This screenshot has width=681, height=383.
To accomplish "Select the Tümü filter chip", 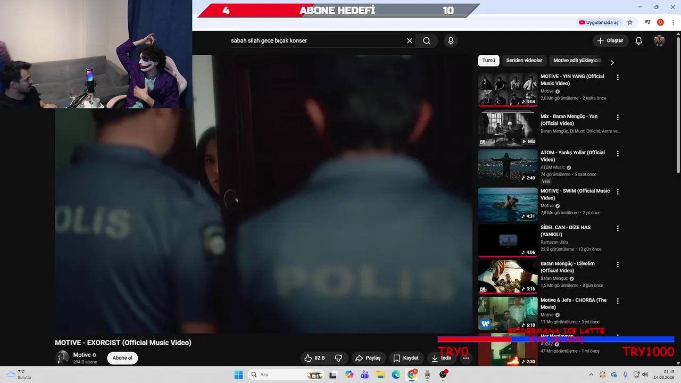I will [x=488, y=61].
